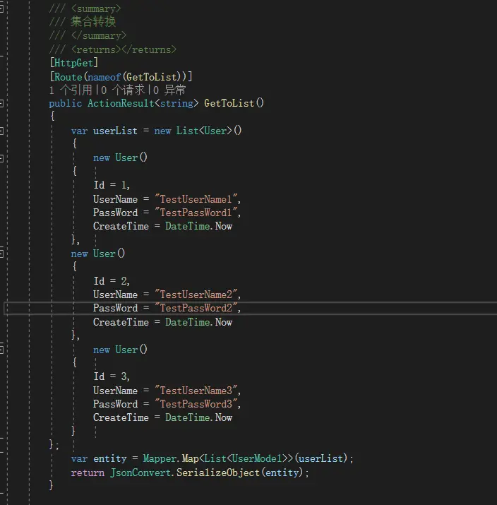Open the '1 个引用' CodeLens references link
The image size is (497, 505).
coord(71,90)
